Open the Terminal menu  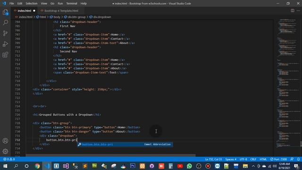coord(71,3)
